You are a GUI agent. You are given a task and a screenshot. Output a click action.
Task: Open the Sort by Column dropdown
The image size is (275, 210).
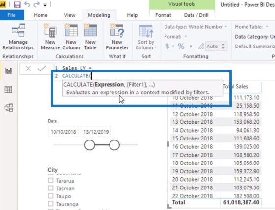[x=146, y=37]
